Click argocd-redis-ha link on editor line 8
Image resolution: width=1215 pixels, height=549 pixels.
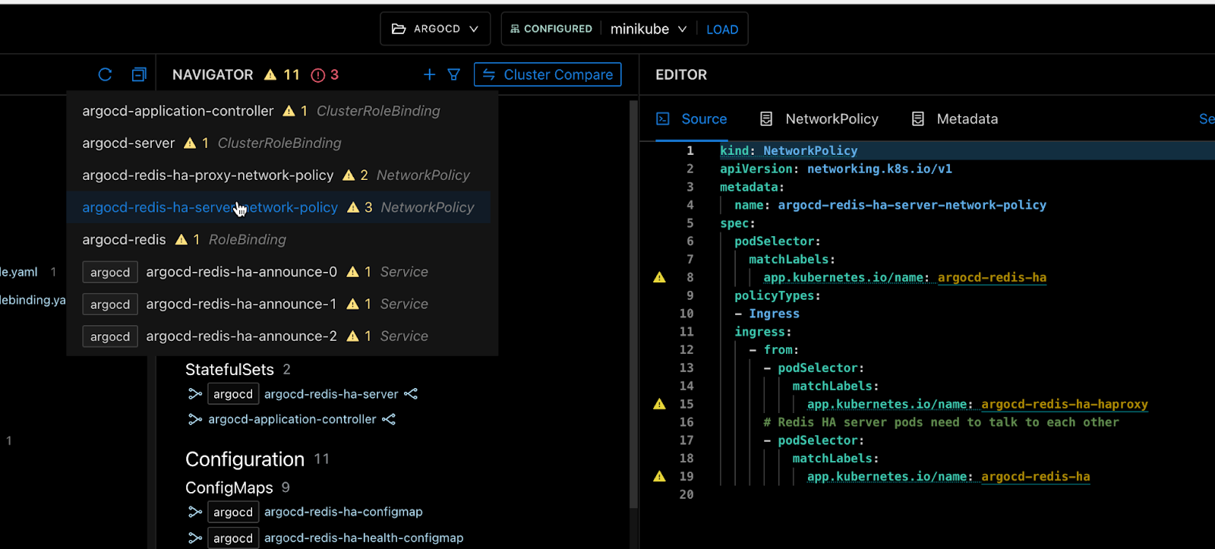click(992, 277)
